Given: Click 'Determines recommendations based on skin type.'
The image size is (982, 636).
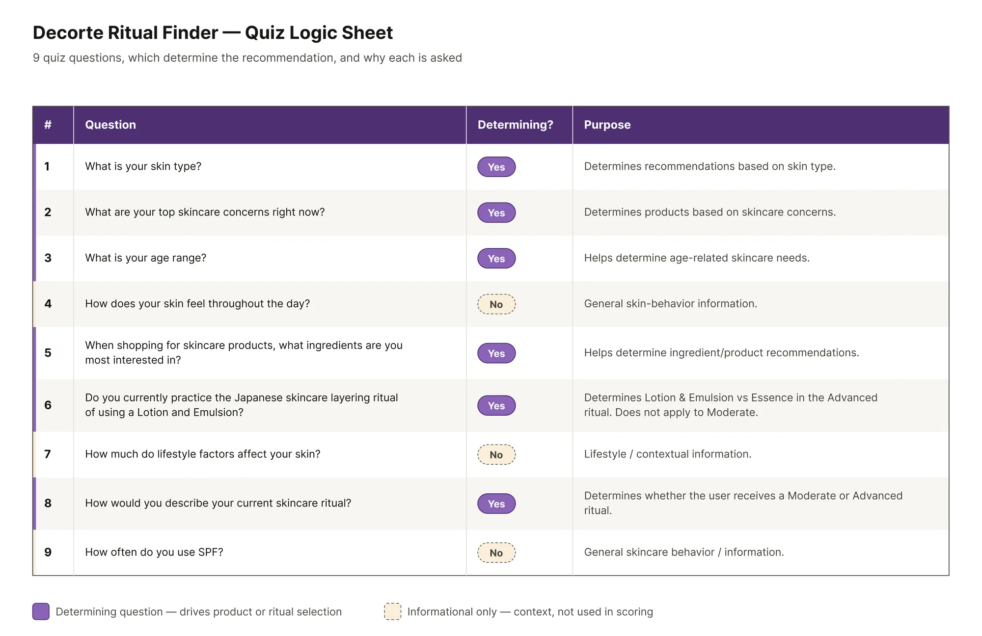Looking at the screenshot, I should click(x=709, y=166).
